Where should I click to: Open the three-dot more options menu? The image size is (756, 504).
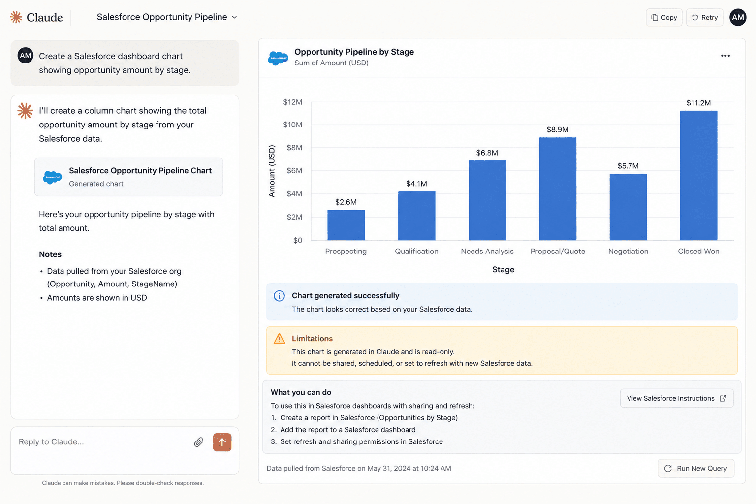[725, 56]
